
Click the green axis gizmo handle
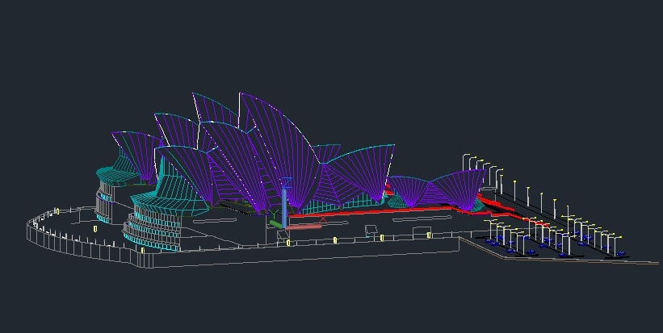point(276,224)
